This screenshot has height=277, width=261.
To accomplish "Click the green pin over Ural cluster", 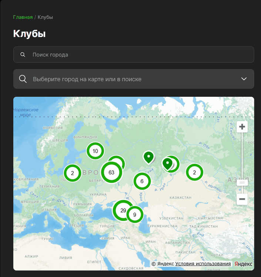I will coord(167,164).
